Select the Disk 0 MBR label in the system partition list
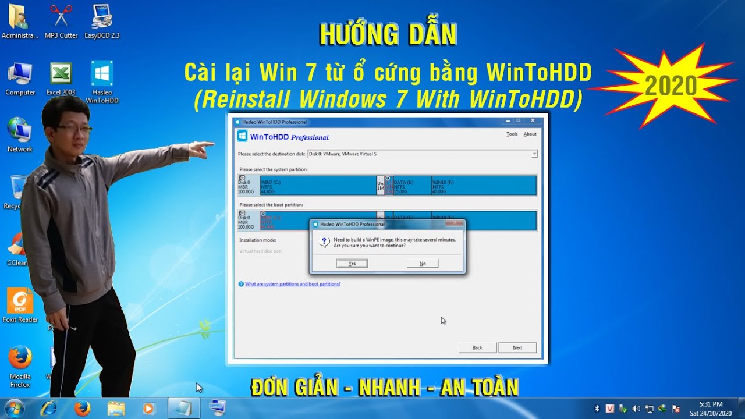The width and height of the screenshot is (745, 419). tap(249, 185)
